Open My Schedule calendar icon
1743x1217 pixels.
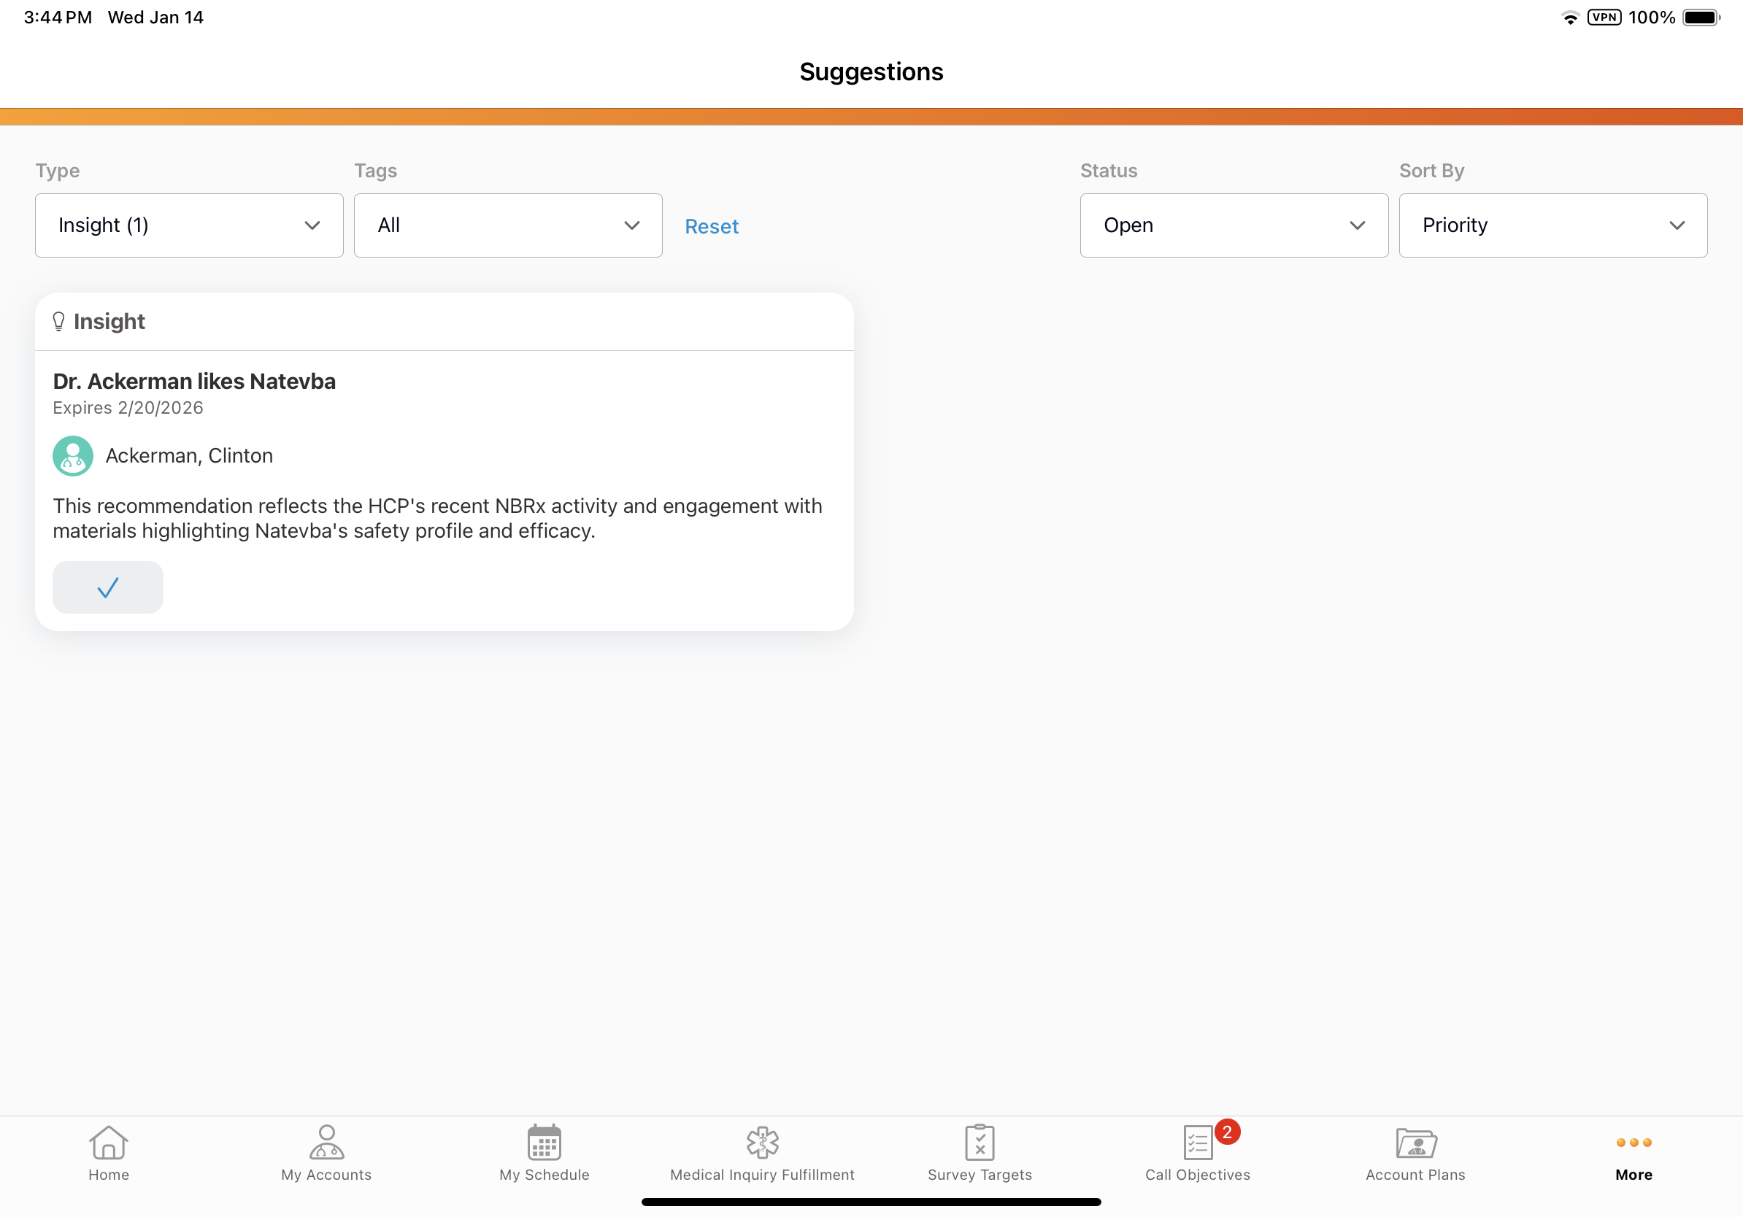click(545, 1142)
